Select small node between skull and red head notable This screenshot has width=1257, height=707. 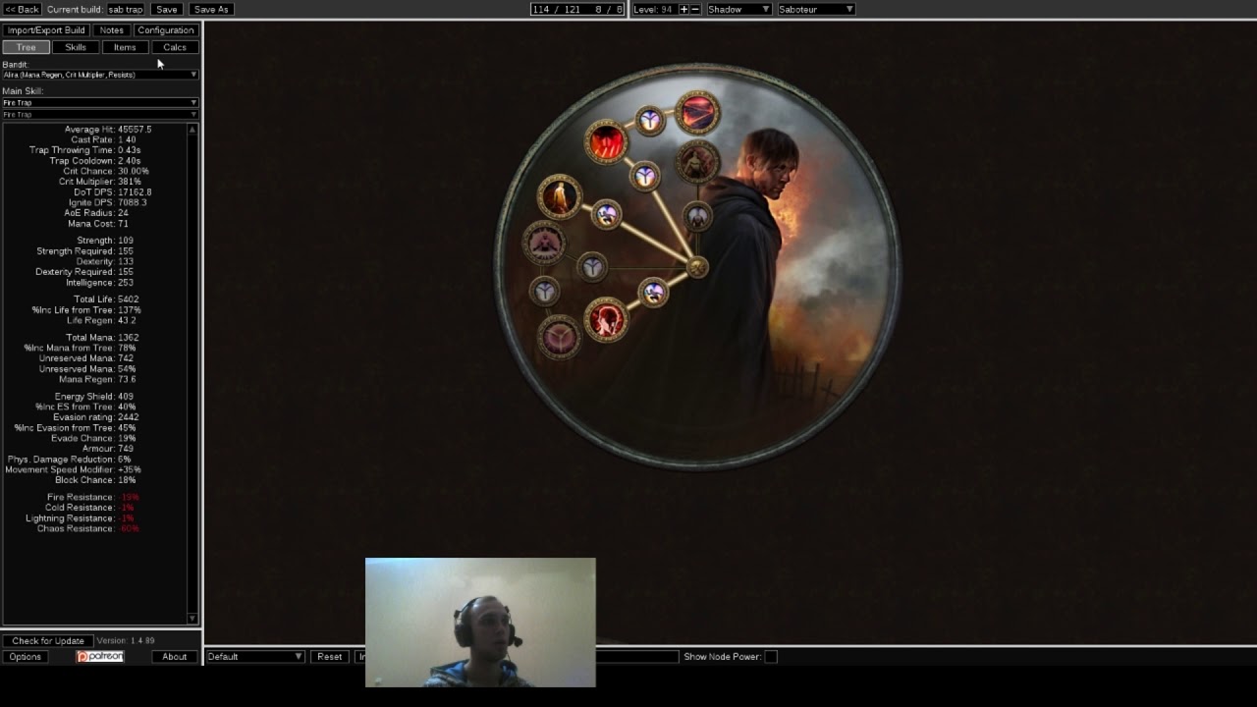[653, 292]
